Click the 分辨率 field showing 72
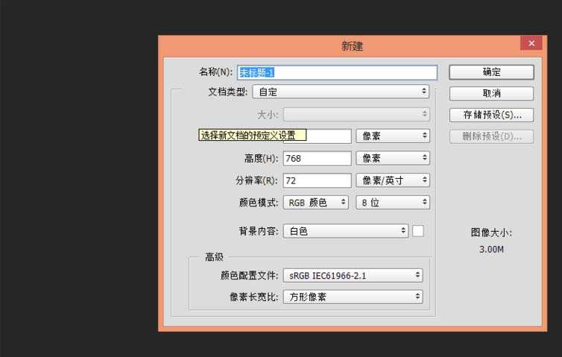Viewport: 562px width, 357px height. (317, 180)
